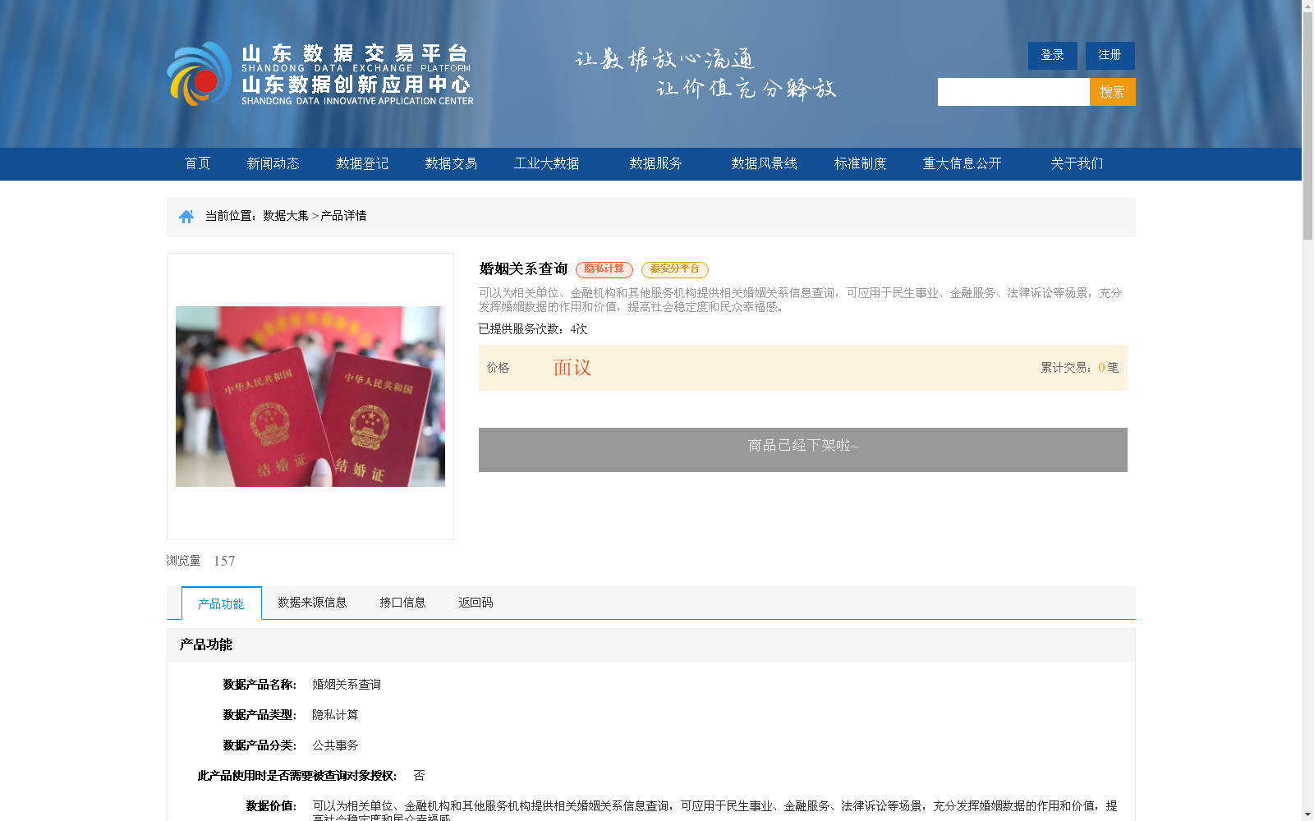The width and height of the screenshot is (1314, 821).
Task: Click the vertical scrollbar thumb
Action: tap(1307, 126)
